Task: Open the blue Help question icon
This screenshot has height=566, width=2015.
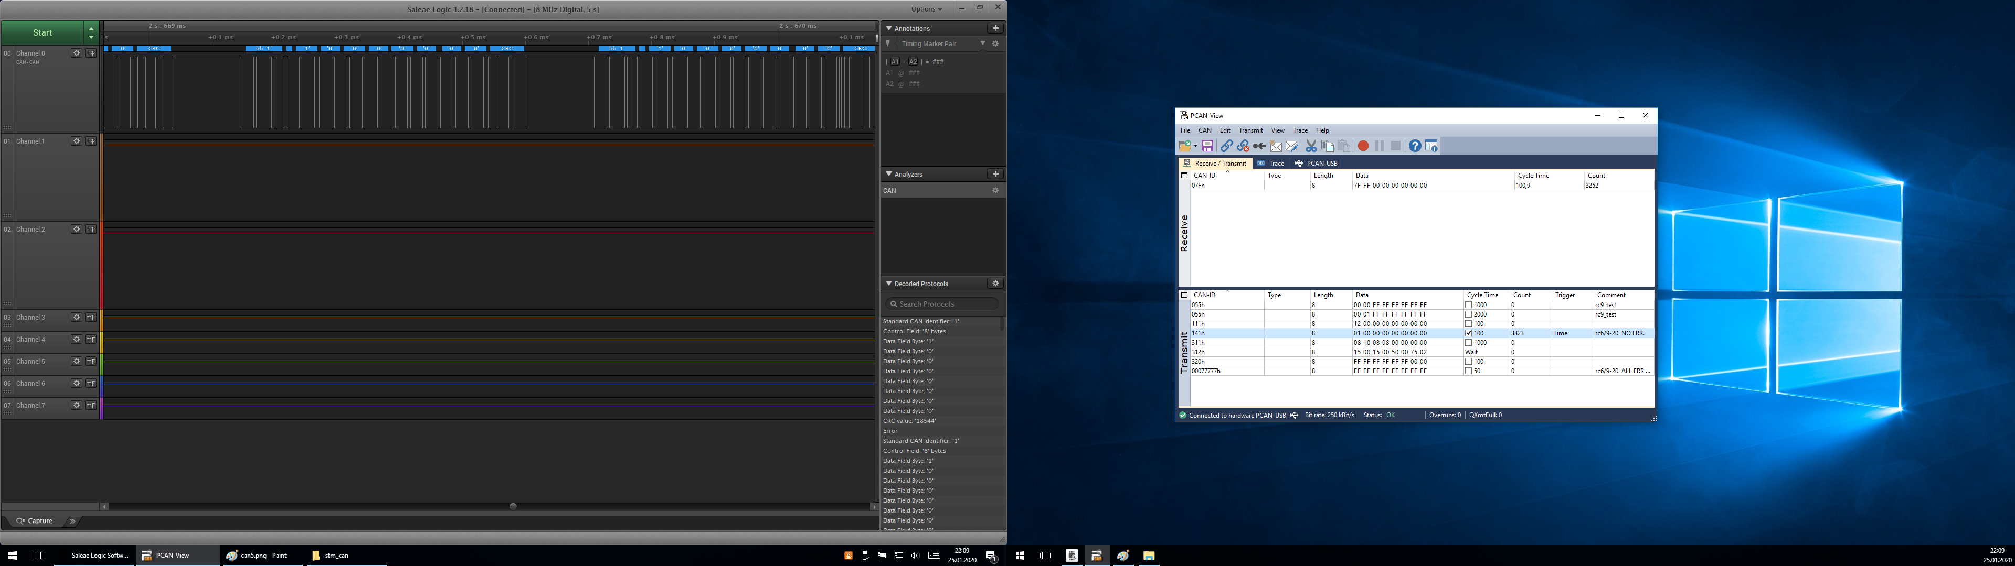Action: click(x=1414, y=146)
